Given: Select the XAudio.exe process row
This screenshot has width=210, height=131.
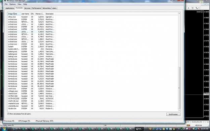Looking at the screenshot, I should point(32,109).
